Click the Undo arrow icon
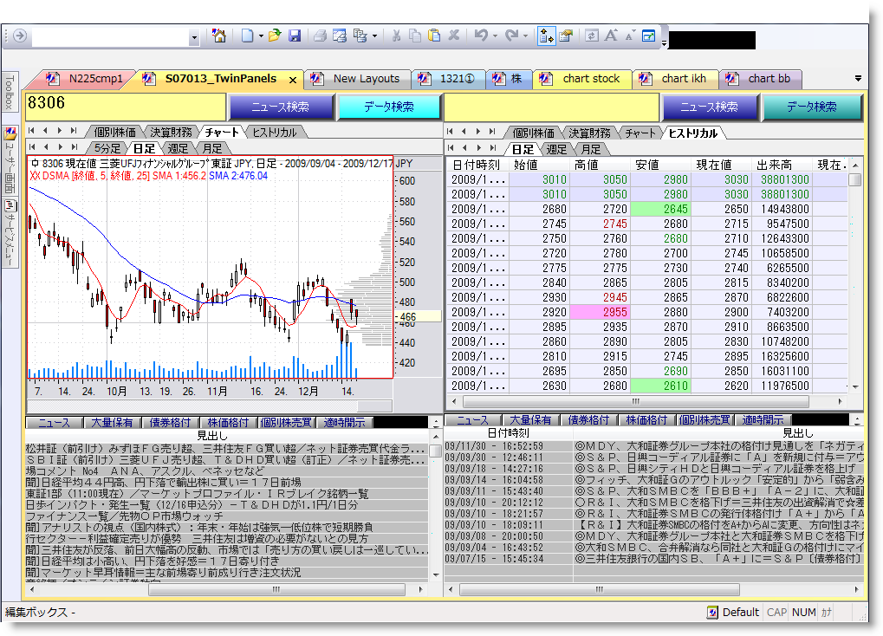 coord(481,36)
